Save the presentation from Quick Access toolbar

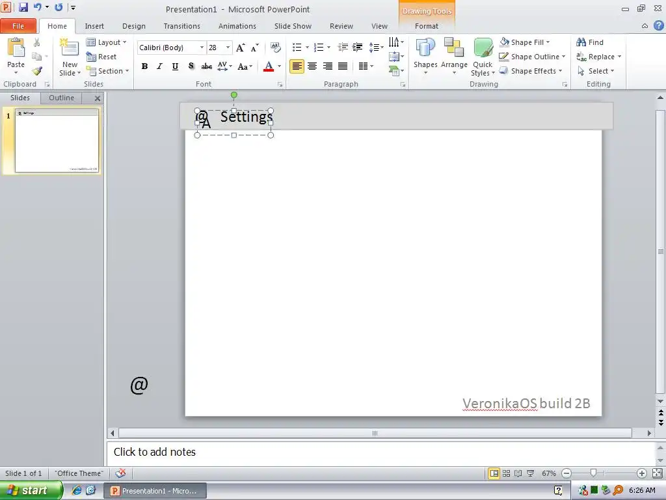pyautogui.click(x=23, y=7)
